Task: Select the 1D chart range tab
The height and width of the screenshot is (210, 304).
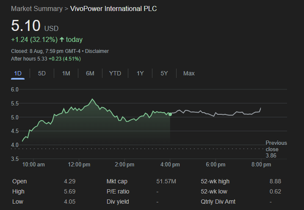Action: (18, 74)
